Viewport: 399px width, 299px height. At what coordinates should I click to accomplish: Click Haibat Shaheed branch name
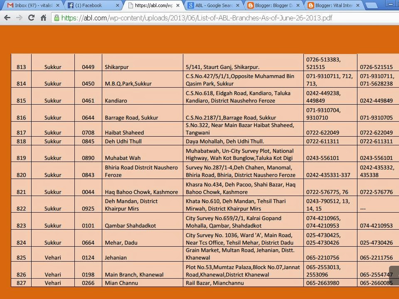(124, 133)
